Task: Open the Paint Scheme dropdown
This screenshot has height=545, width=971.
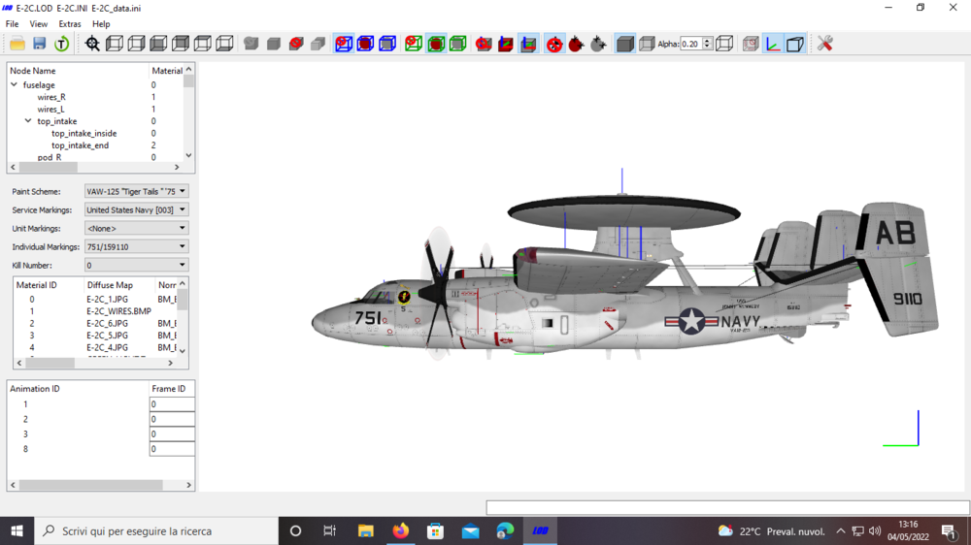Action: coord(136,192)
